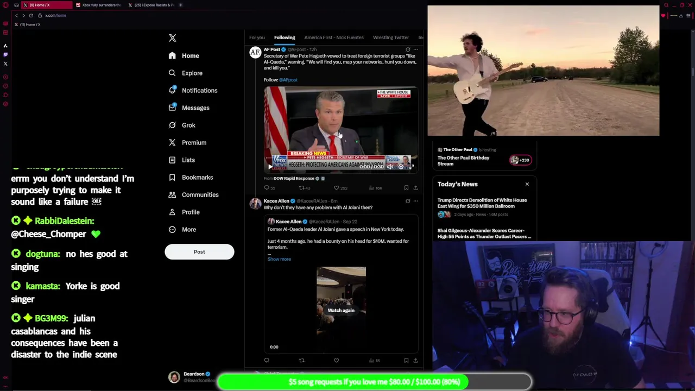
Task: Open more options on Kacee Allen tweet
Action: coord(416,201)
